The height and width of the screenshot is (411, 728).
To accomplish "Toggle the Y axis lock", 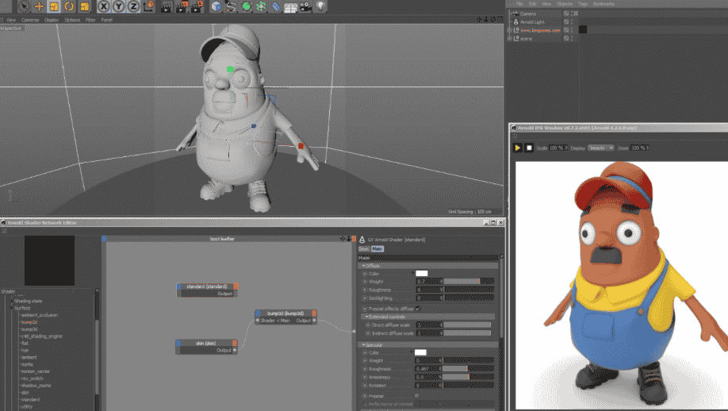I will 118,6.
